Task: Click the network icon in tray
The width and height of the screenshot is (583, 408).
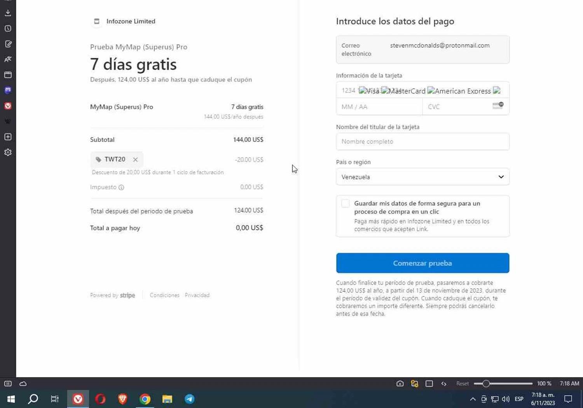Action: point(495,399)
